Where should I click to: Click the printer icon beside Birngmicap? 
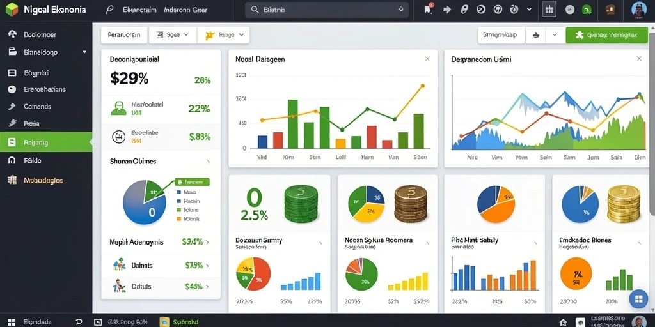tap(535, 36)
